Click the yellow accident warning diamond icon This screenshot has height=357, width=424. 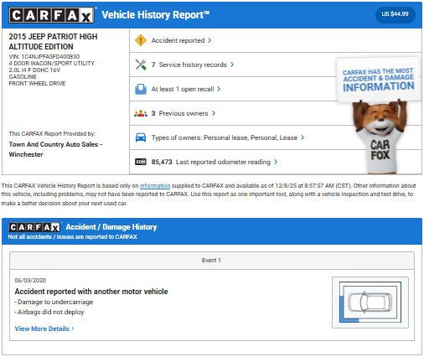click(x=141, y=40)
